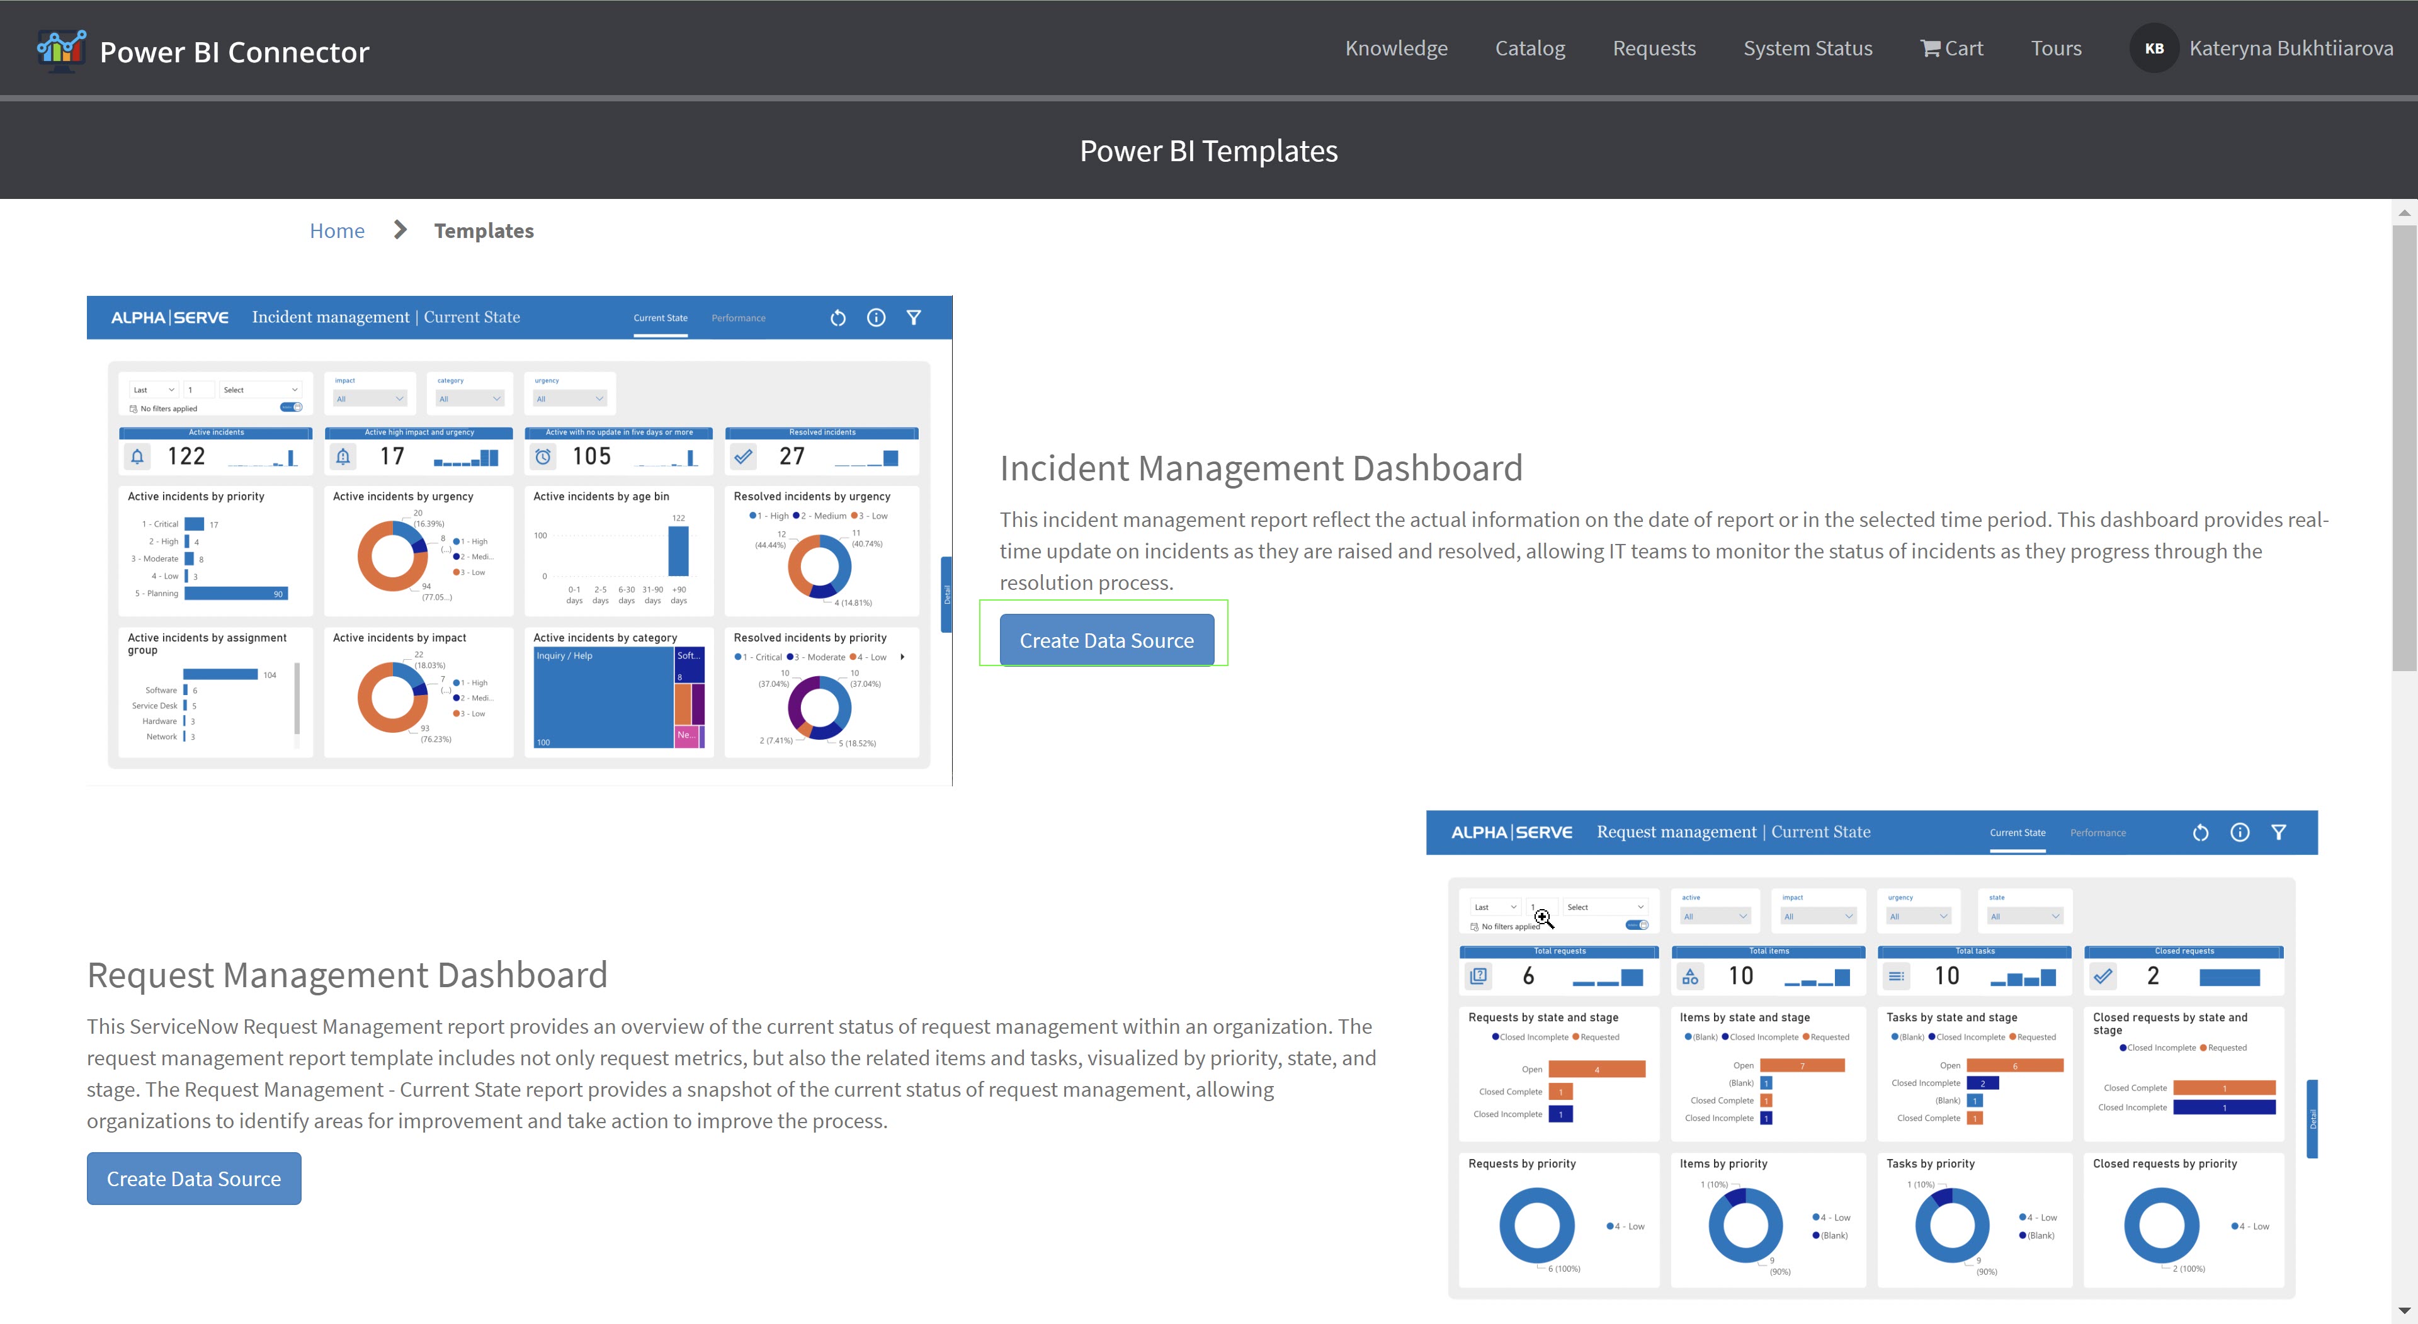Open the shopping Cart
2418x1324 pixels.
click(x=1951, y=48)
